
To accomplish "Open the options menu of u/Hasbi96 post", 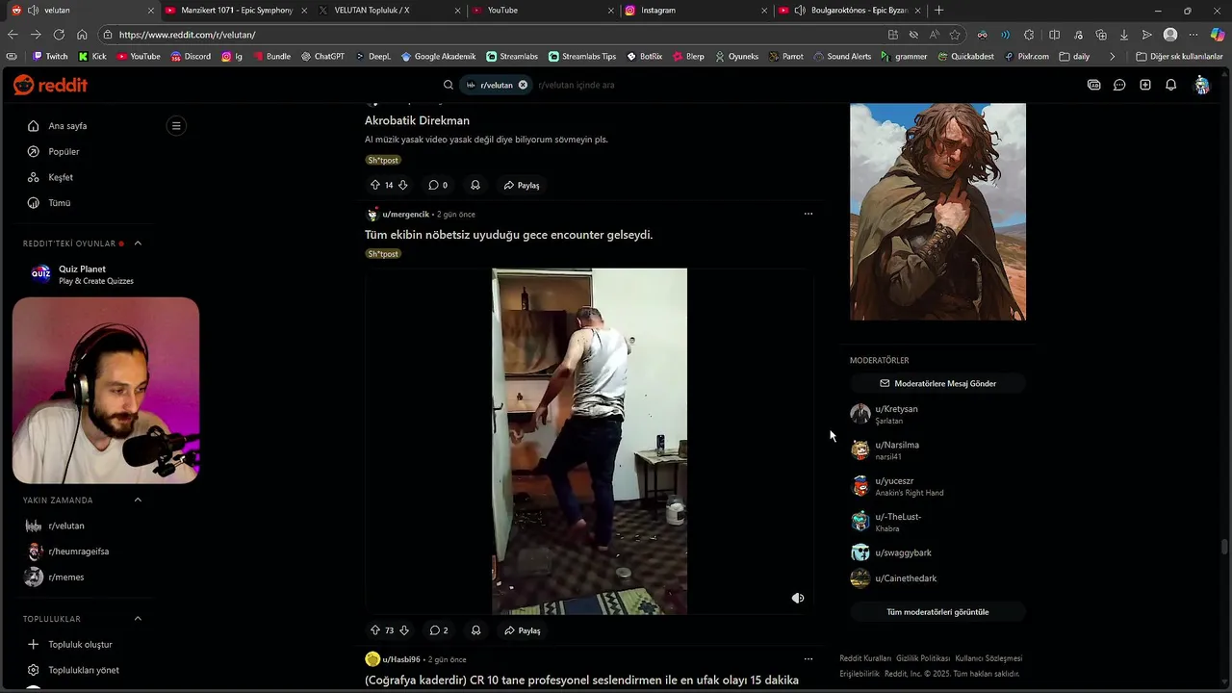I will [808, 659].
